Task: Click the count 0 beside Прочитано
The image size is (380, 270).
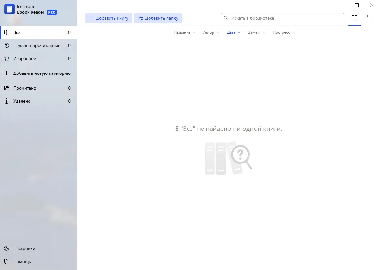Action: tap(69, 88)
